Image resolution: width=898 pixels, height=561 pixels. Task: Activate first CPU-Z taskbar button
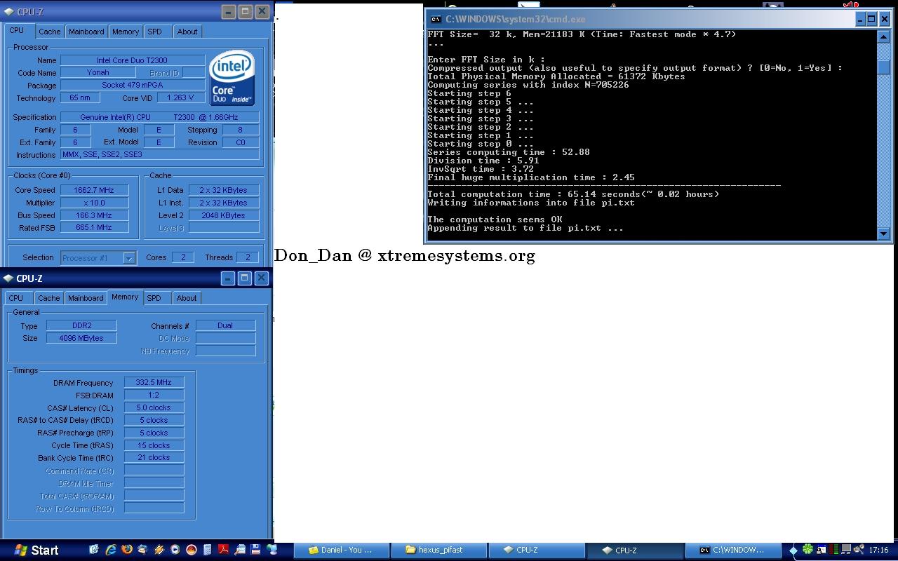(x=536, y=550)
